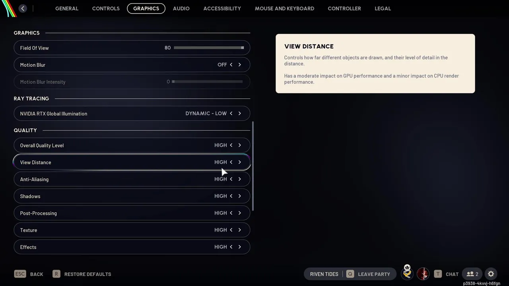Click the Motion Blur Intensity slider

point(207,82)
